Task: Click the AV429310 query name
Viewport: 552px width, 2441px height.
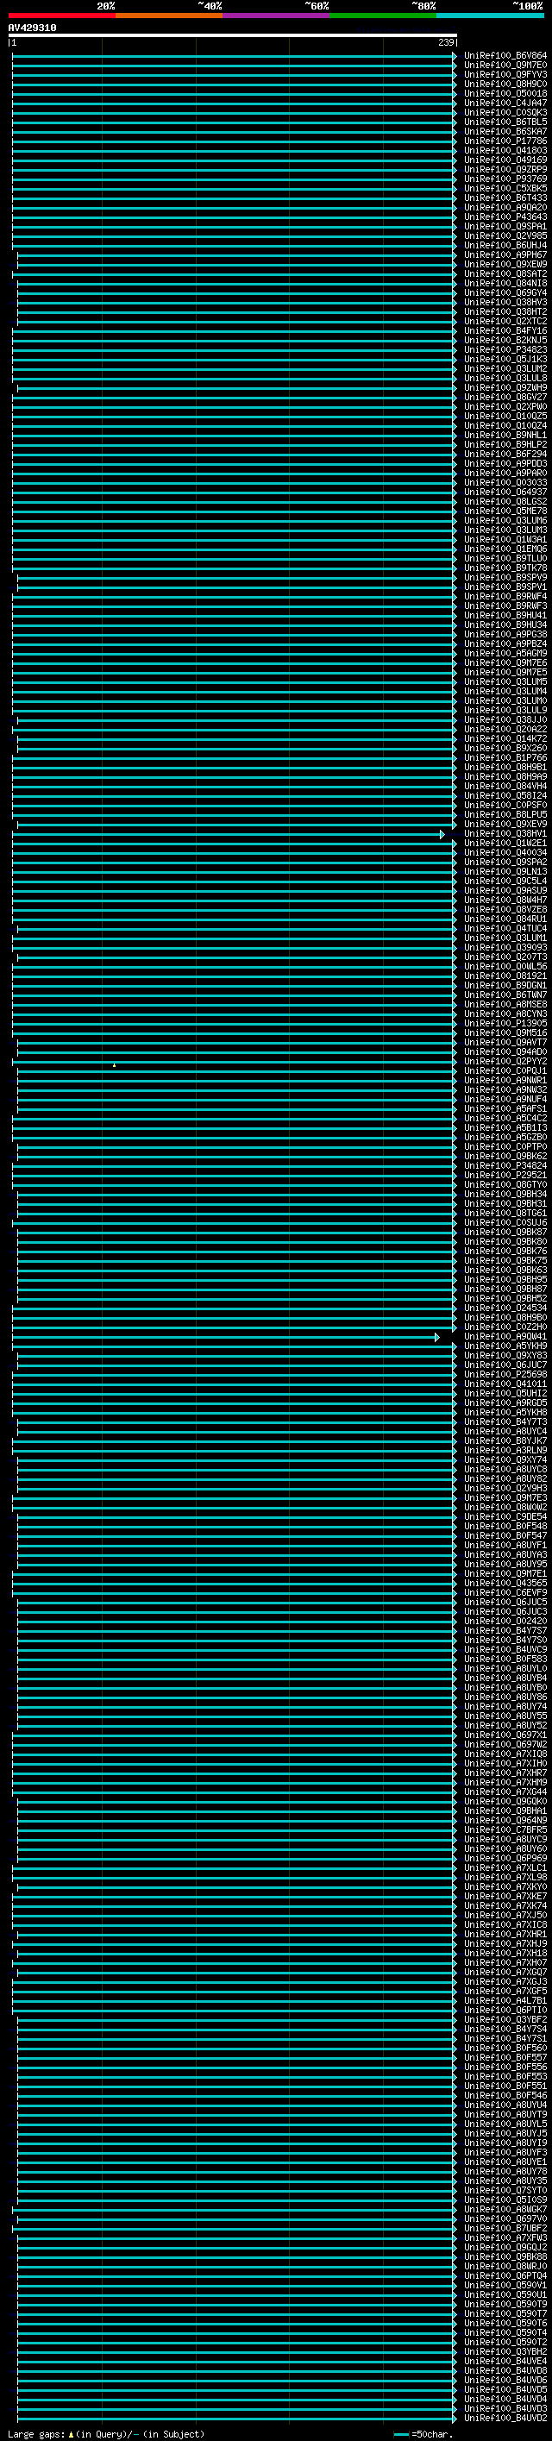Action: (32, 28)
